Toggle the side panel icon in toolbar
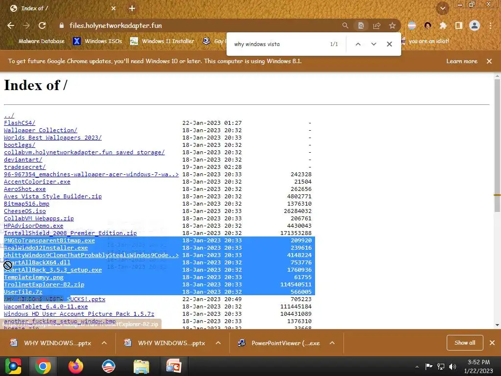Image resolution: width=501 pixels, height=376 pixels. (459, 25)
